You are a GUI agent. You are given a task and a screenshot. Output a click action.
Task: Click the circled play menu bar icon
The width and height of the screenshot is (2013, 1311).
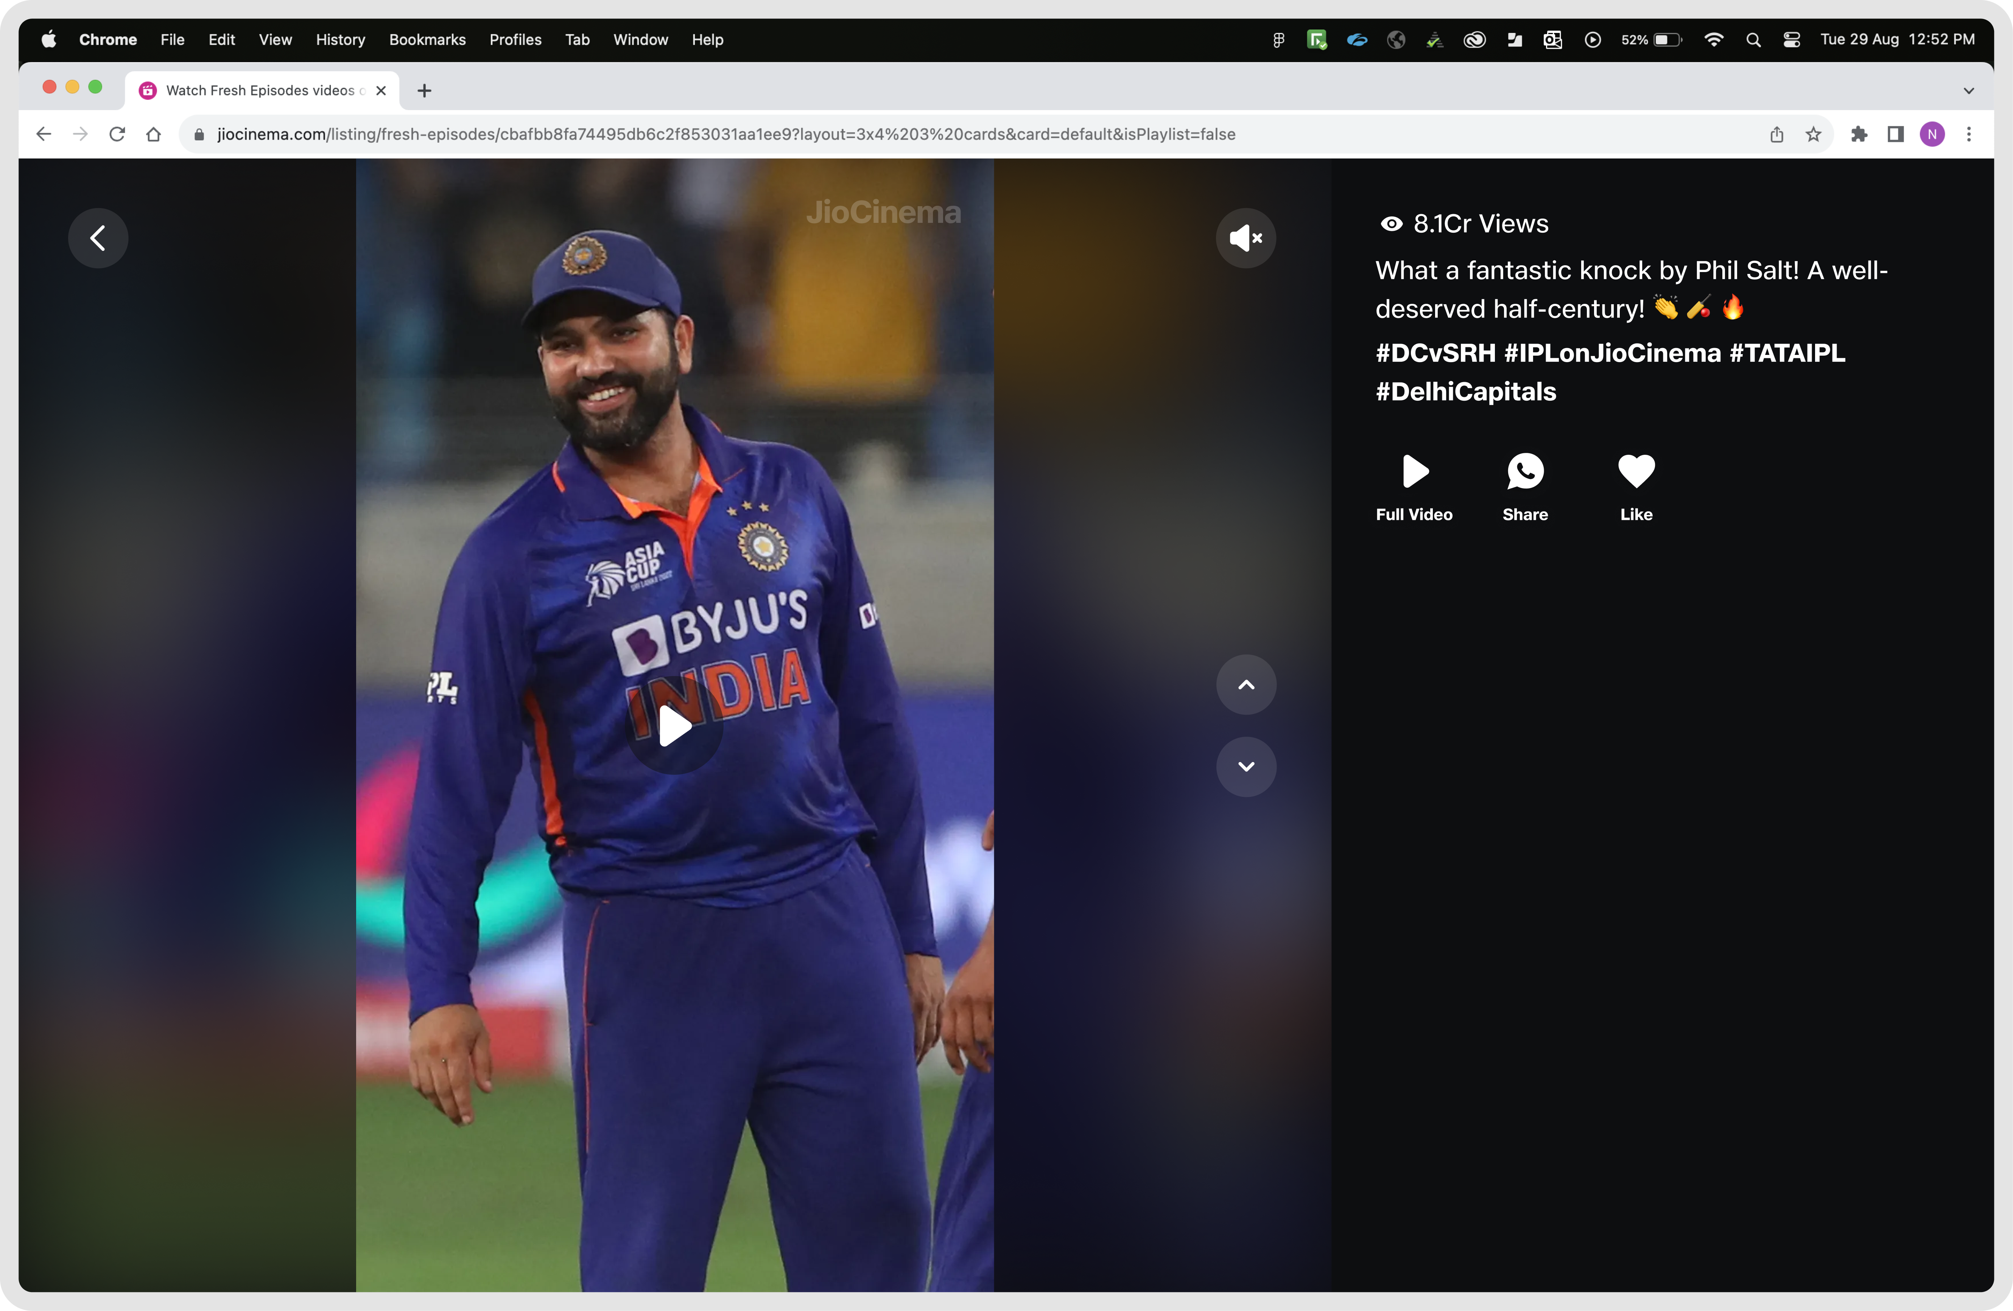click(x=1593, y=40)
